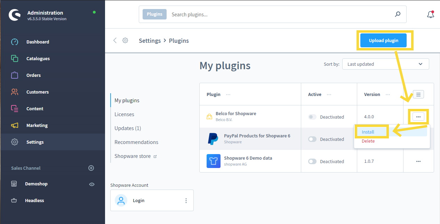Open Settings in the sidebar
Image resolution: width=440 pixels, height=224 pixels.
click(53, 142)
